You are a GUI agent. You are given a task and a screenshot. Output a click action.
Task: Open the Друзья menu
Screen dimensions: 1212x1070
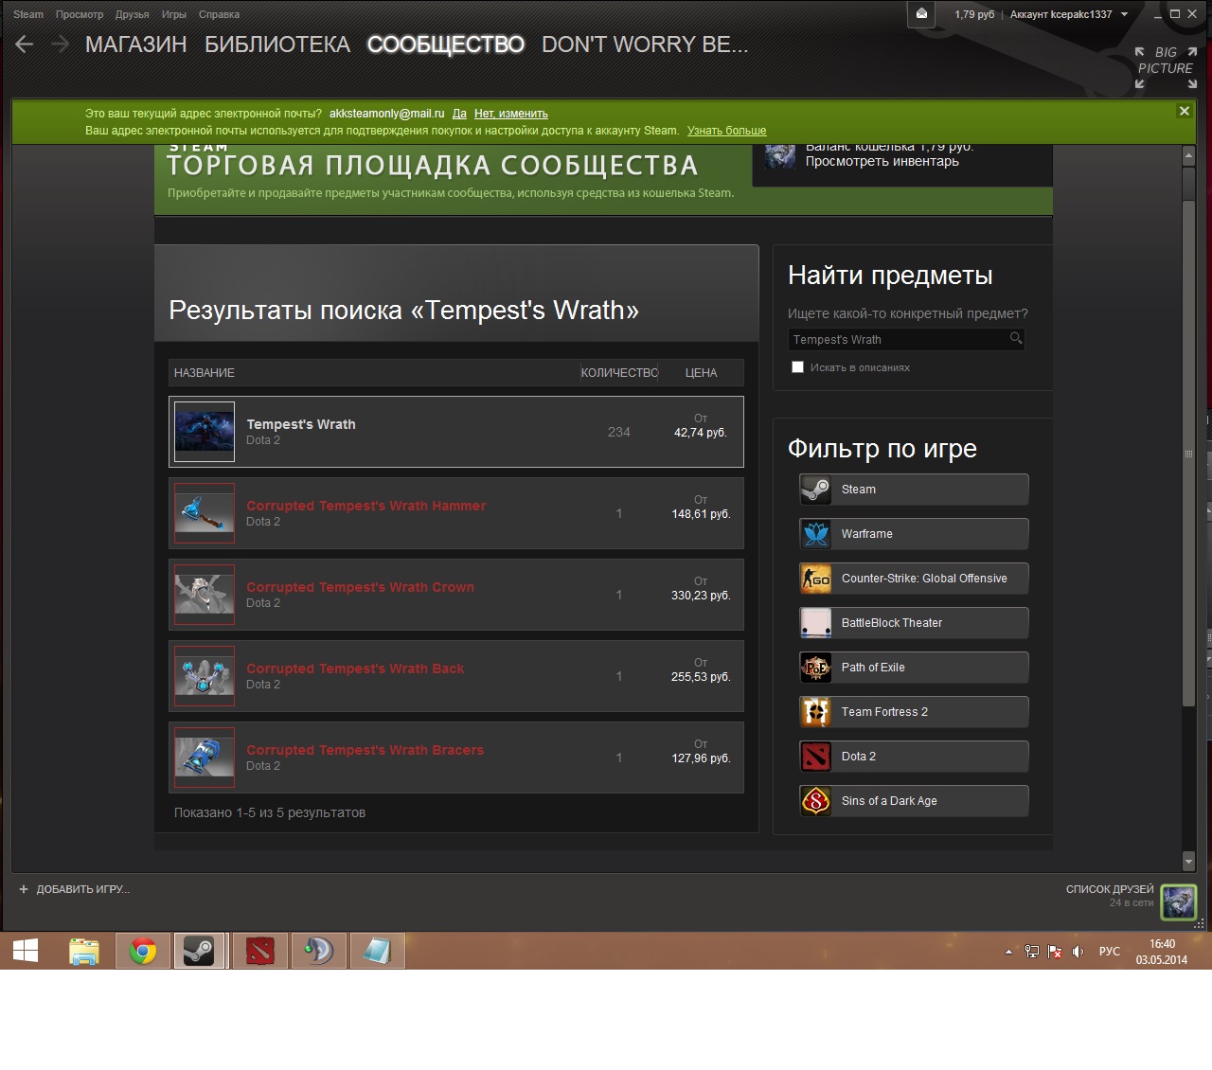[133, 14]
